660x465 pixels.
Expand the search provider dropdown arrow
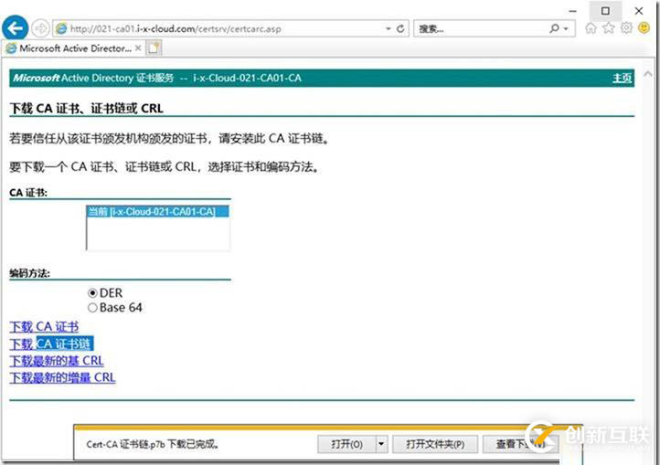point(567,29)
